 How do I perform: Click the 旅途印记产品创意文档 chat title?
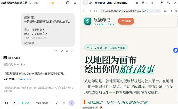click(14, 3)
